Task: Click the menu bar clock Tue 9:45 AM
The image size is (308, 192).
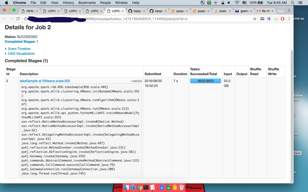Action: click(277, 3)
